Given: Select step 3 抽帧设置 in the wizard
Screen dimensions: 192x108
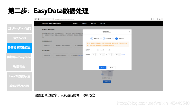Looking at the screenshot, I should 119,39.
